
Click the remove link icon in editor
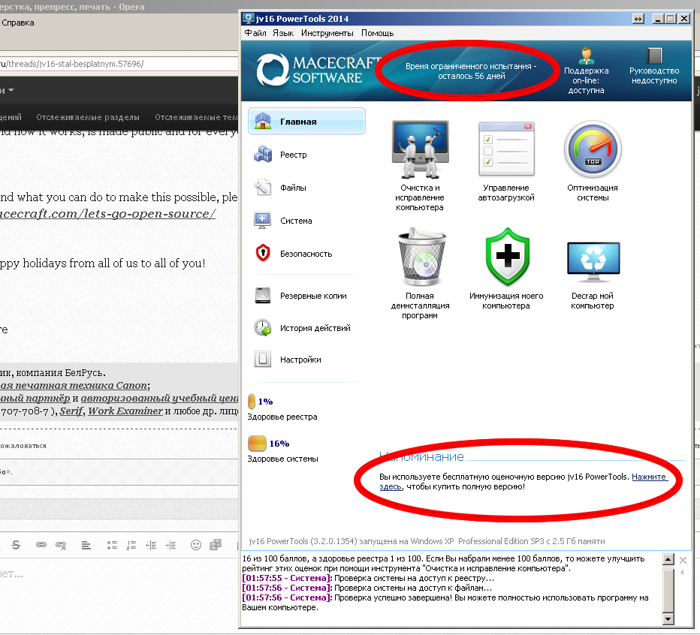click(61, 545)
